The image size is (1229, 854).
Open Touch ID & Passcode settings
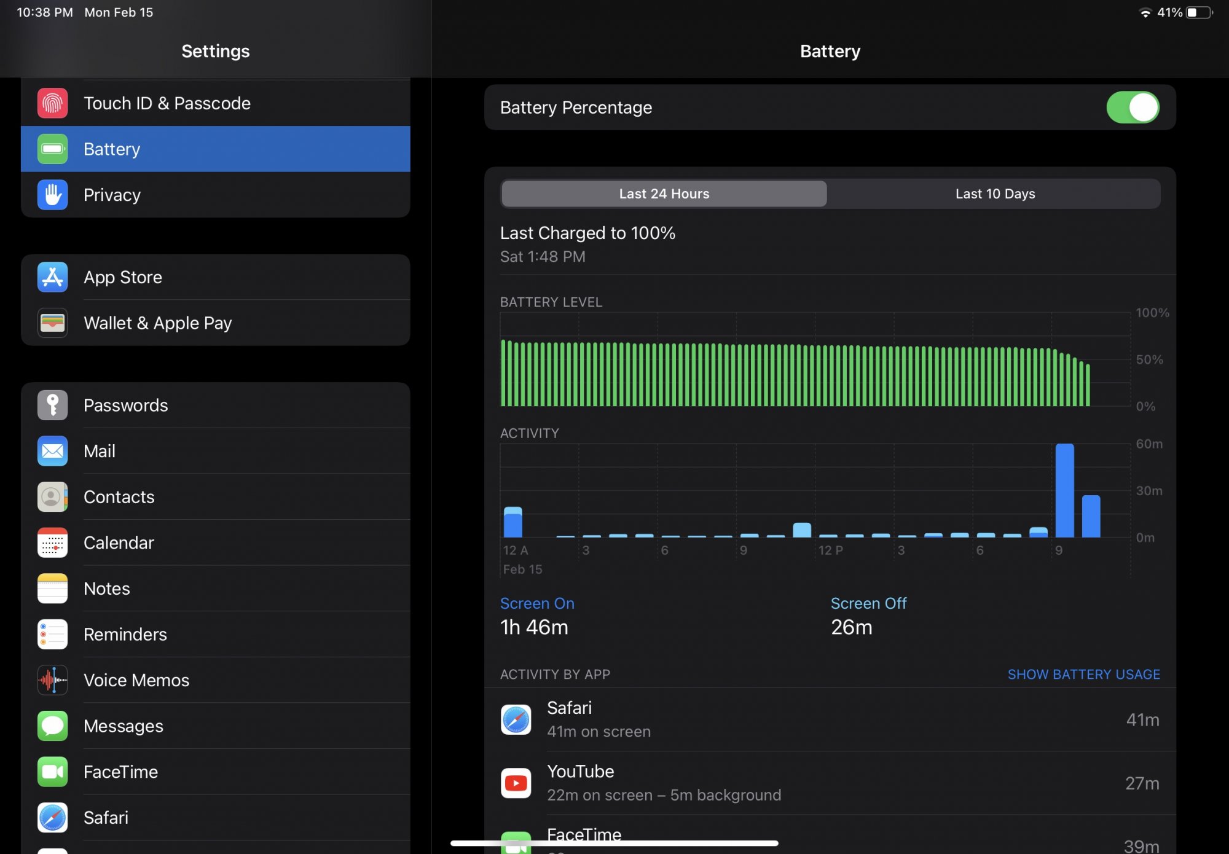[215, 102]
